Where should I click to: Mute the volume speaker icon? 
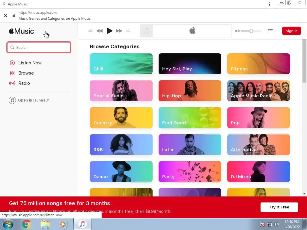pos(237,31)
